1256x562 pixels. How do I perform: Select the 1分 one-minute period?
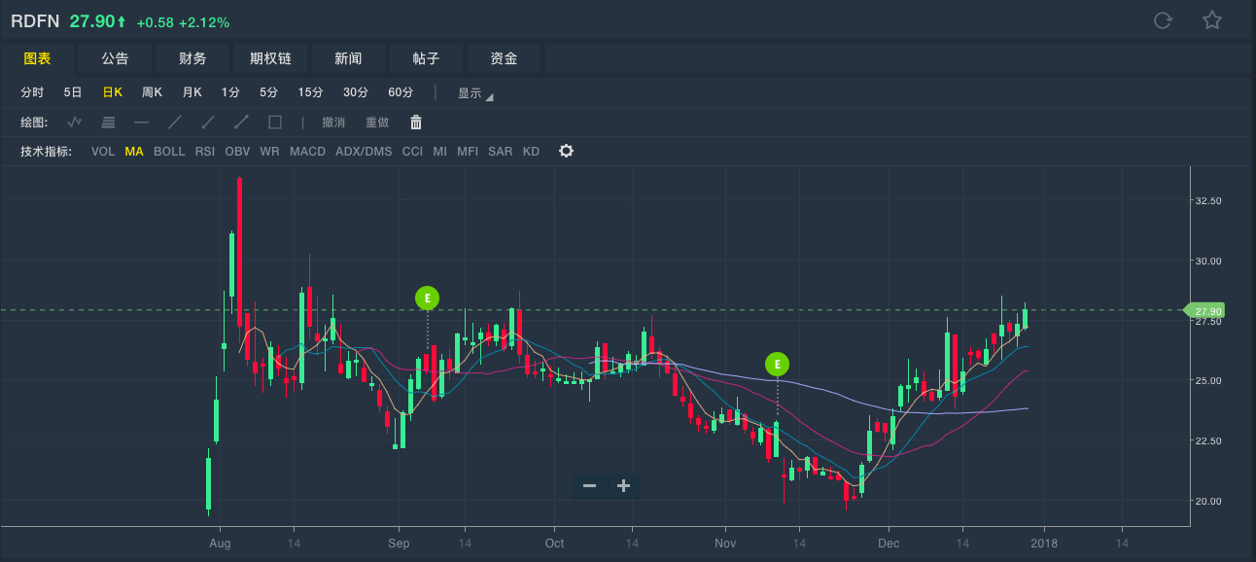230,92
